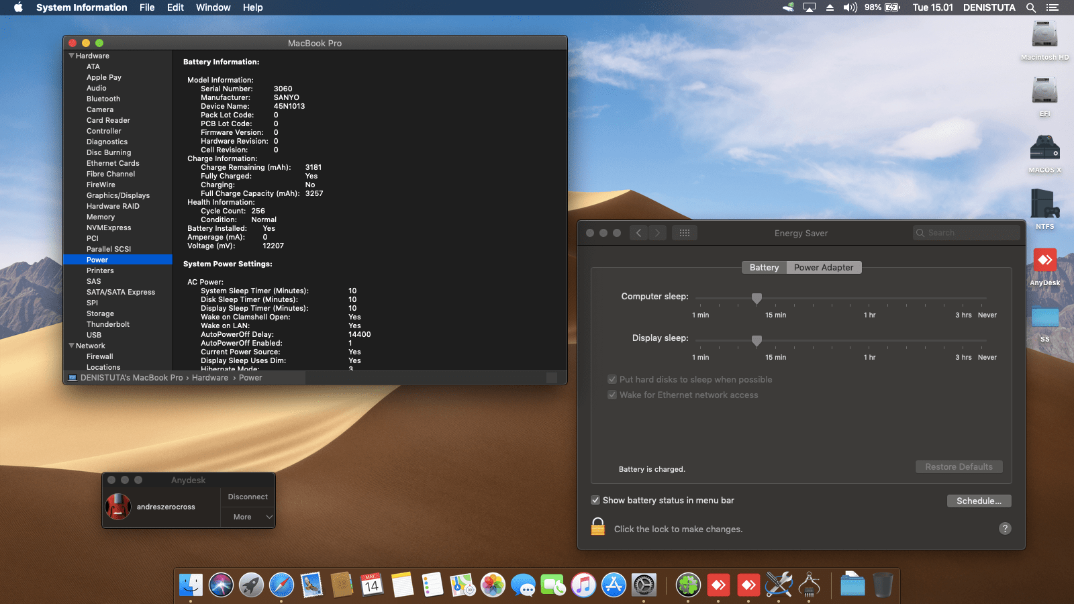Screen dimensions: 1074x604
Task: Show all preferences grid in Energy Saver
Action: click(x=685, y=233)
